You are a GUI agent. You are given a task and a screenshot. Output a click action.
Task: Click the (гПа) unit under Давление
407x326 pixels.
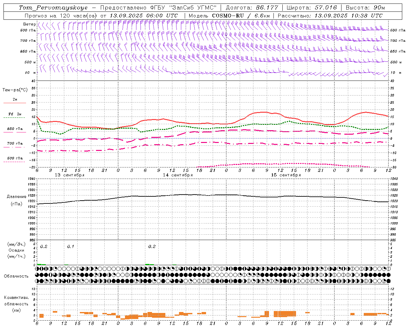(x=16, y=204)
